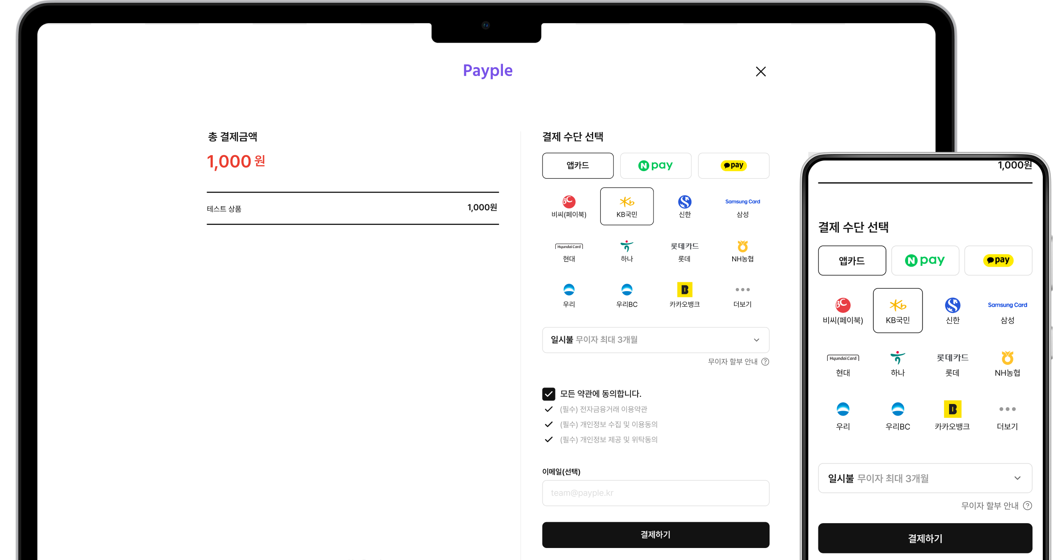The image size is (1053, 560).
Task: Select 우리BC card in tablet view
Action: (626, 296)
